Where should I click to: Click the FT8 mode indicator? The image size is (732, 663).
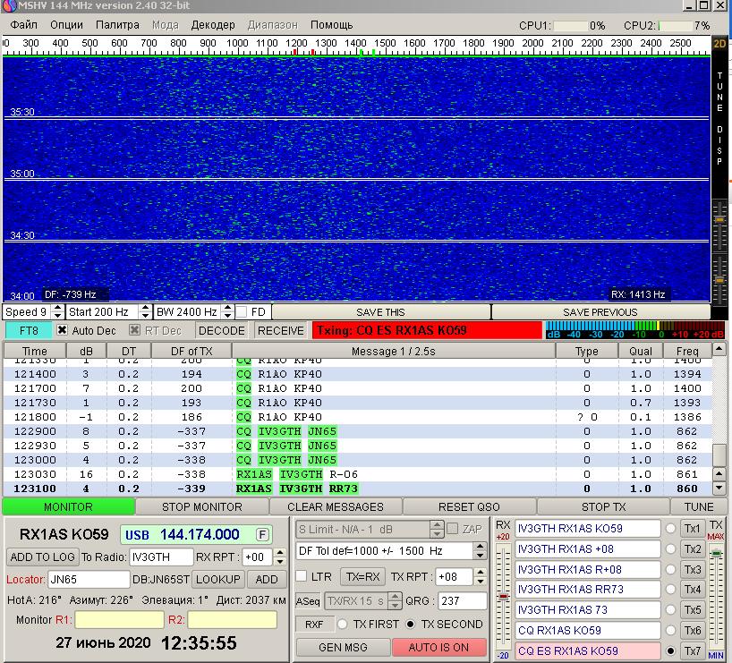(28, 330)
